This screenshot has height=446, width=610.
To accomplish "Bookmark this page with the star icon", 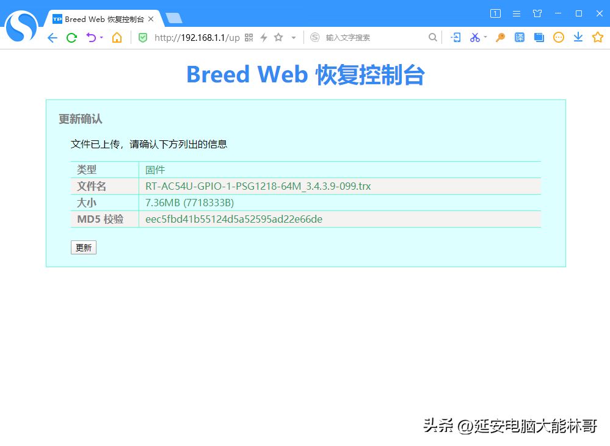I will click(278, 38).
